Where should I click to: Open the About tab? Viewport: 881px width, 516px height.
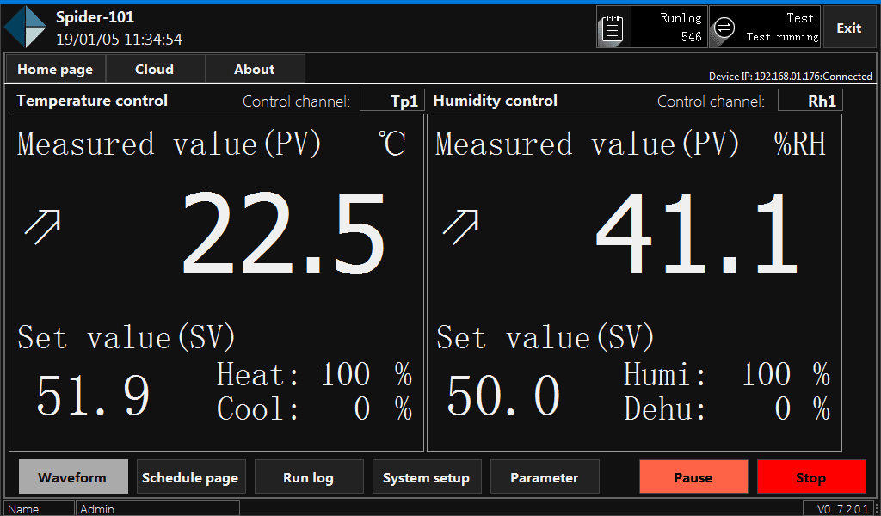[x=255, y=70]
